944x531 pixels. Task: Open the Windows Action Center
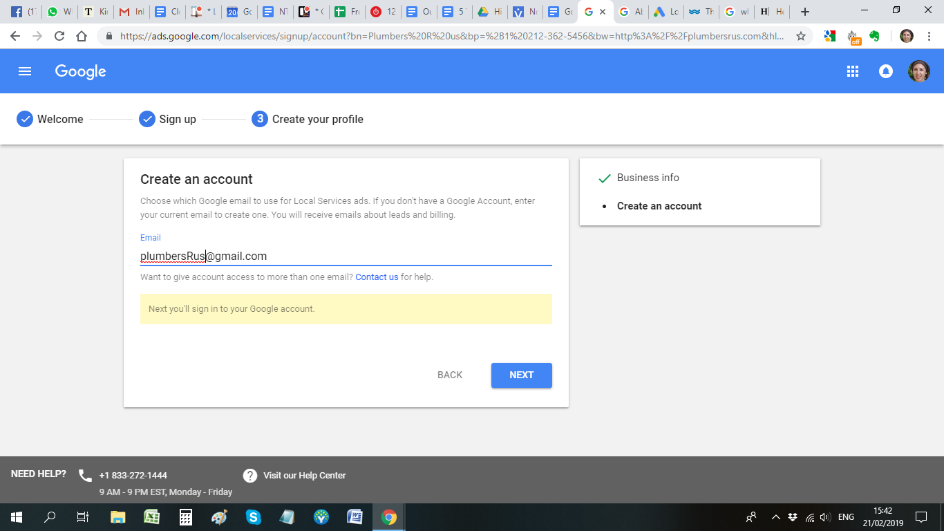(x=921, y=517)
